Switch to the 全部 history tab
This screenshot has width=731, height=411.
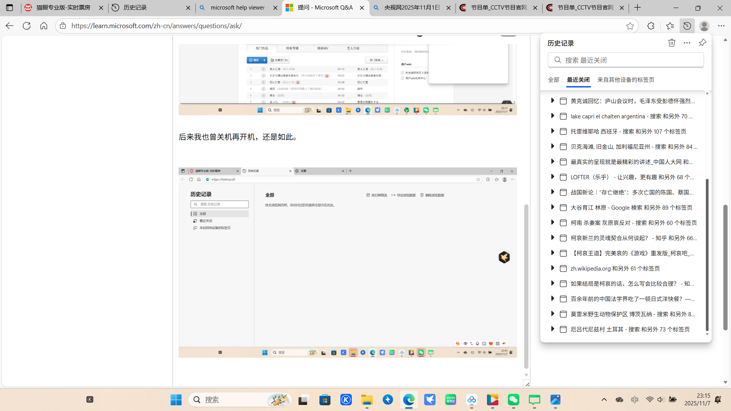pos(554,80)
